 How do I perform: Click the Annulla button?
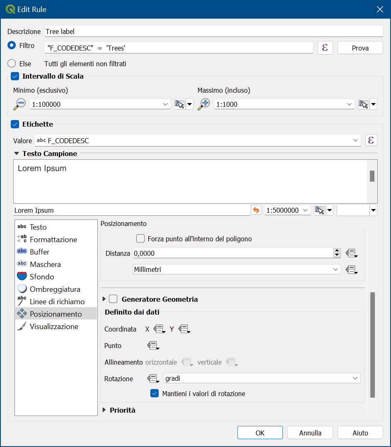310,433
